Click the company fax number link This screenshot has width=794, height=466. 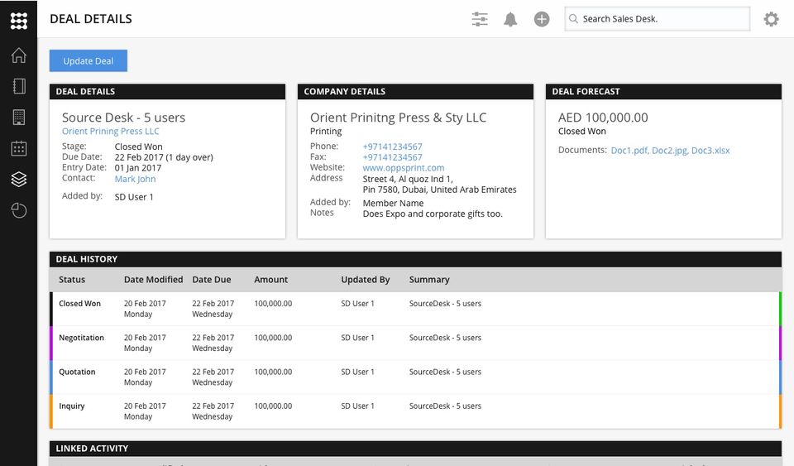392,157
